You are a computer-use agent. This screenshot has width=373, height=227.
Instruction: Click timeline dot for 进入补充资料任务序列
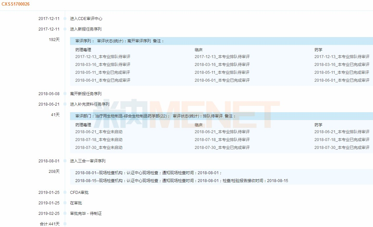[65, 104]
